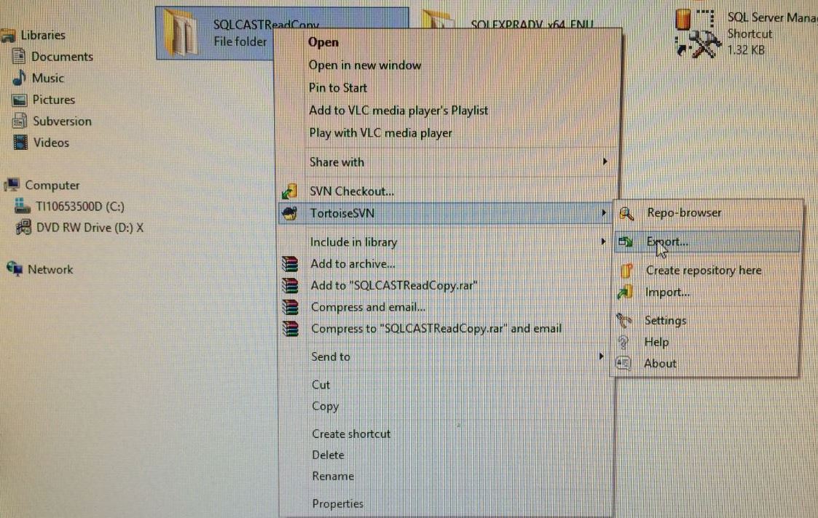Image resolution: width=818 pixels, height=518 pixels.
Task: Select Open in new window
Action: click(365, 65)
